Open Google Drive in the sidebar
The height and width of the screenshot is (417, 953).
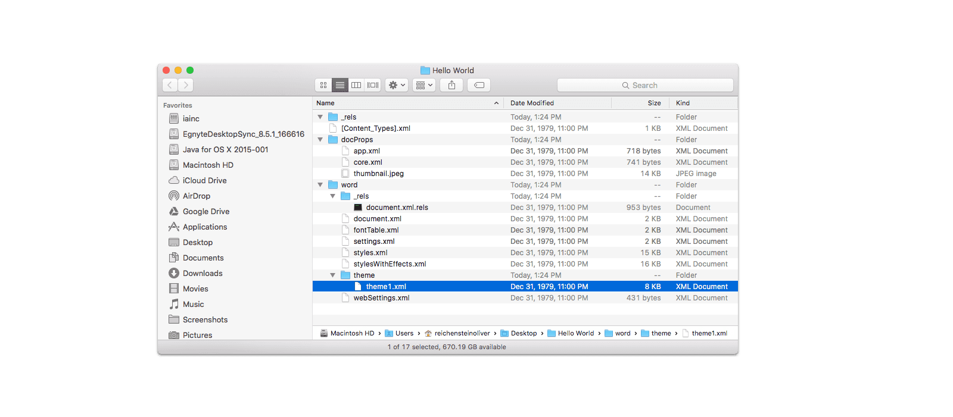(x=205, y=211)
